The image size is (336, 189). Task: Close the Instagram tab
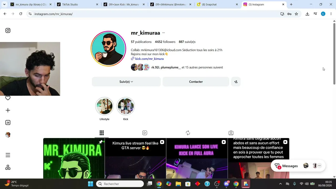(x=283, y=4)
